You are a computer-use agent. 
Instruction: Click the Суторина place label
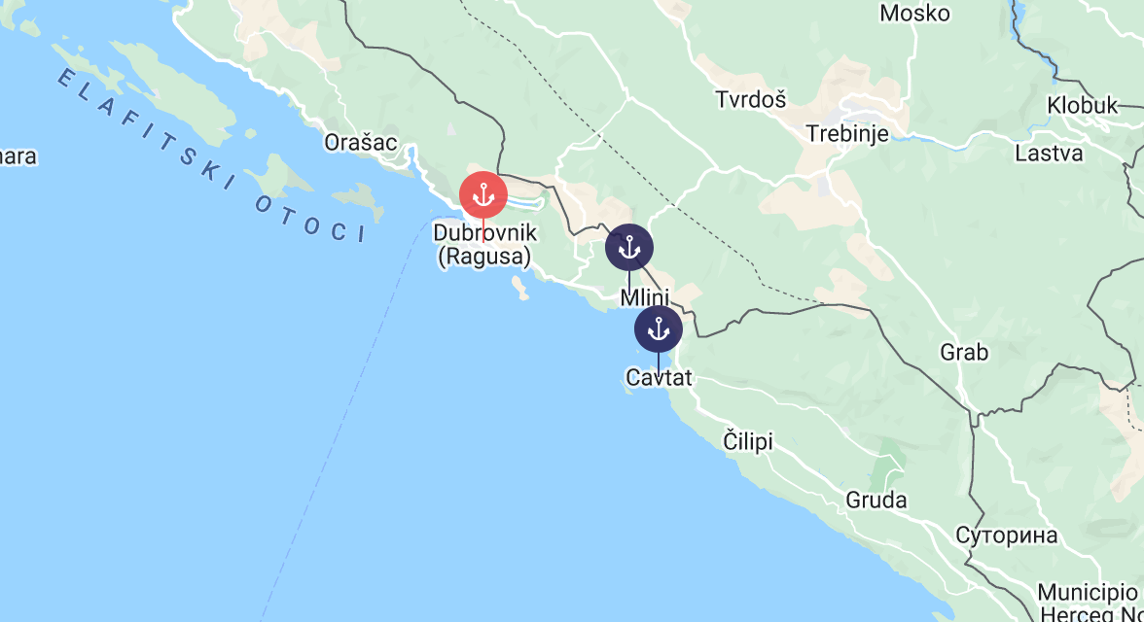coord(1006,536)
